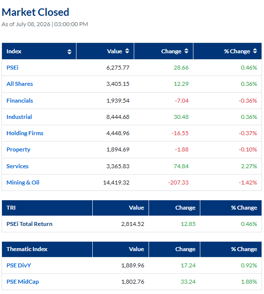
Task: Select PSE MidCap value 1,802.76
Action: (133, 282)
